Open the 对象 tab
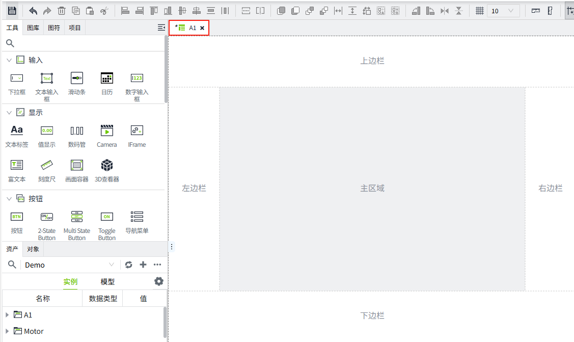574x342 pixels. (33, 249)
